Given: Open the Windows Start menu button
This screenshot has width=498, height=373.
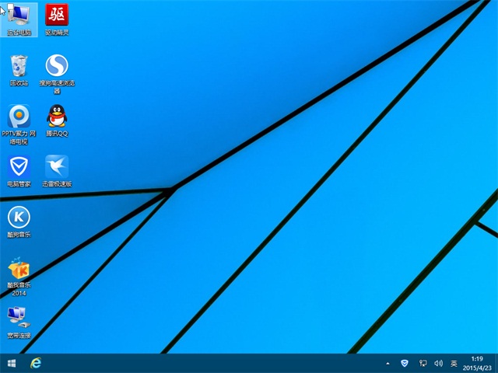Looking at the screenshot, I should point(12,363).
